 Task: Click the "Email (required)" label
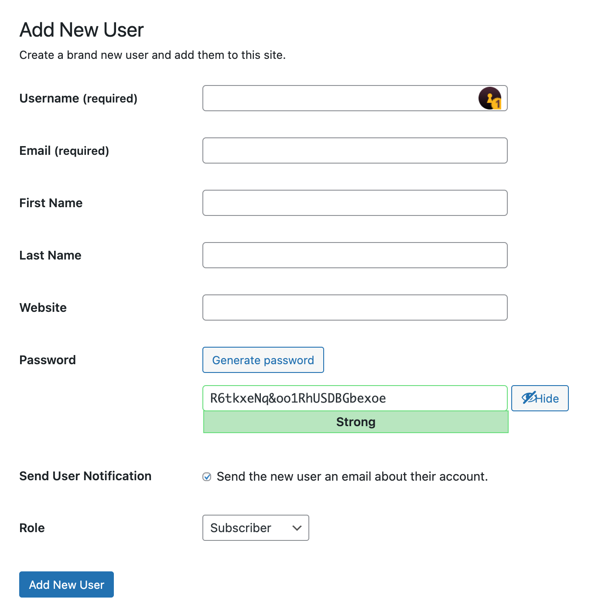(64, 151)
